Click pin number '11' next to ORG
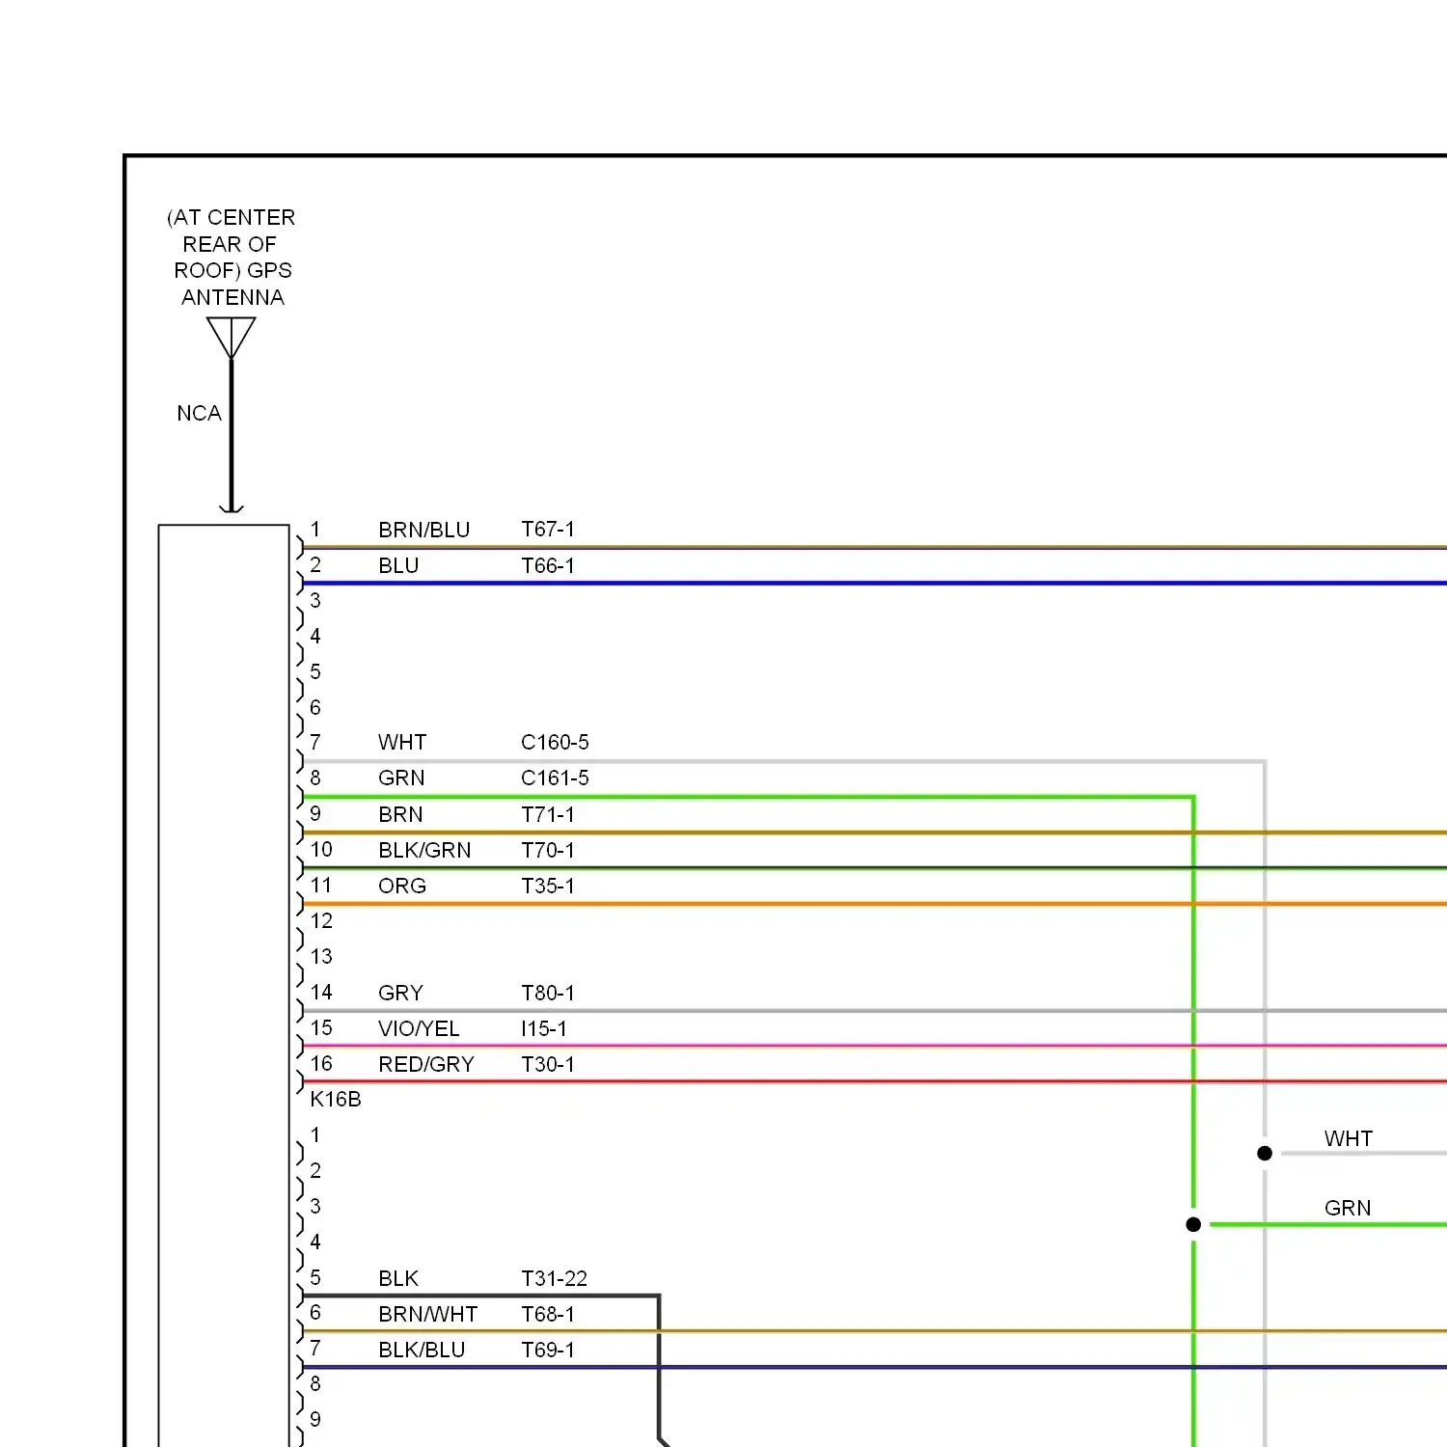 click(321, 886)
